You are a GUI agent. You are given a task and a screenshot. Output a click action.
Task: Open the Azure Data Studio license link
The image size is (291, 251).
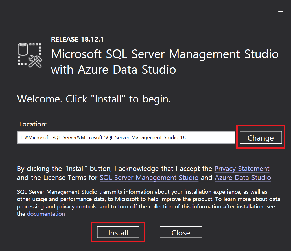click(x=243, y=178)
